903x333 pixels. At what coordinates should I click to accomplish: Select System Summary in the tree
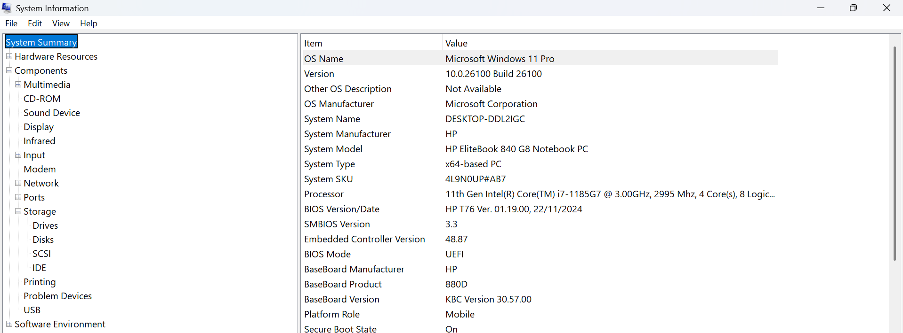click(x=41, y=42)
